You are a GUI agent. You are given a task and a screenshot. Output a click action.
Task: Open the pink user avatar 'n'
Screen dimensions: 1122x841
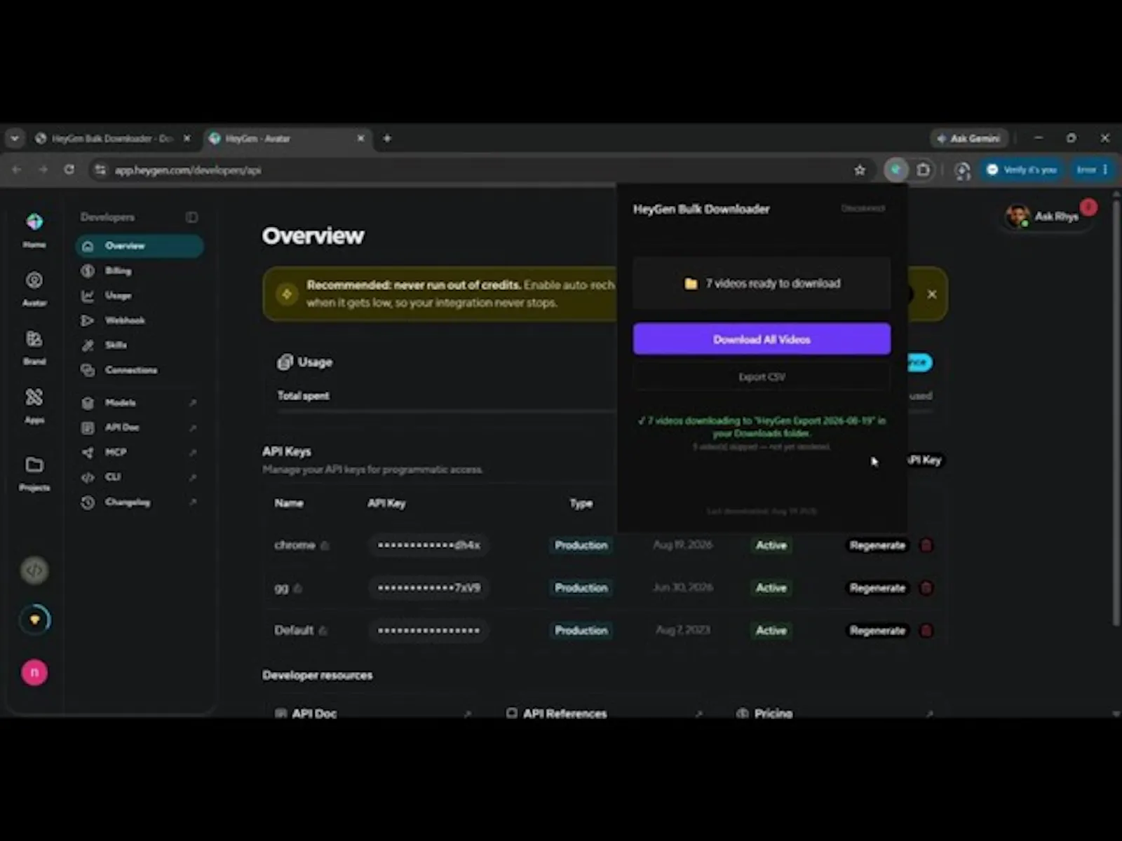pos(34,673)
